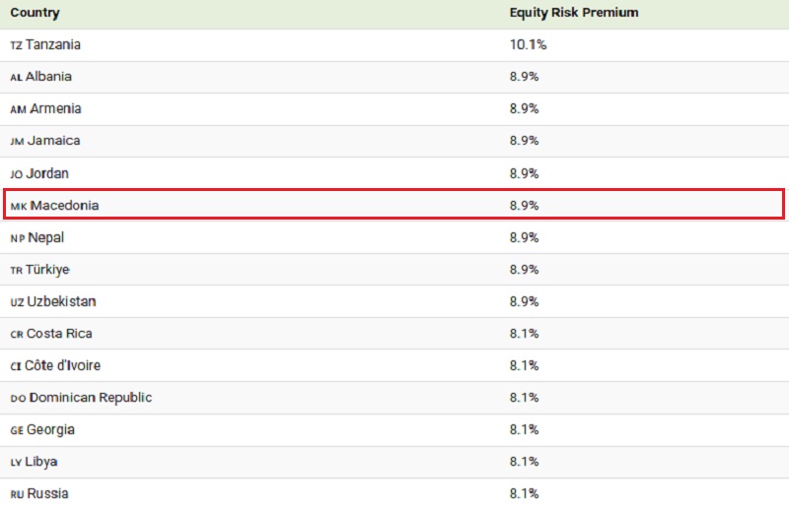Image resolution: width=789 pixels, height=511 pixels.
Task: Sort by Equity Risk Premium column header
Action: (574, 13)
